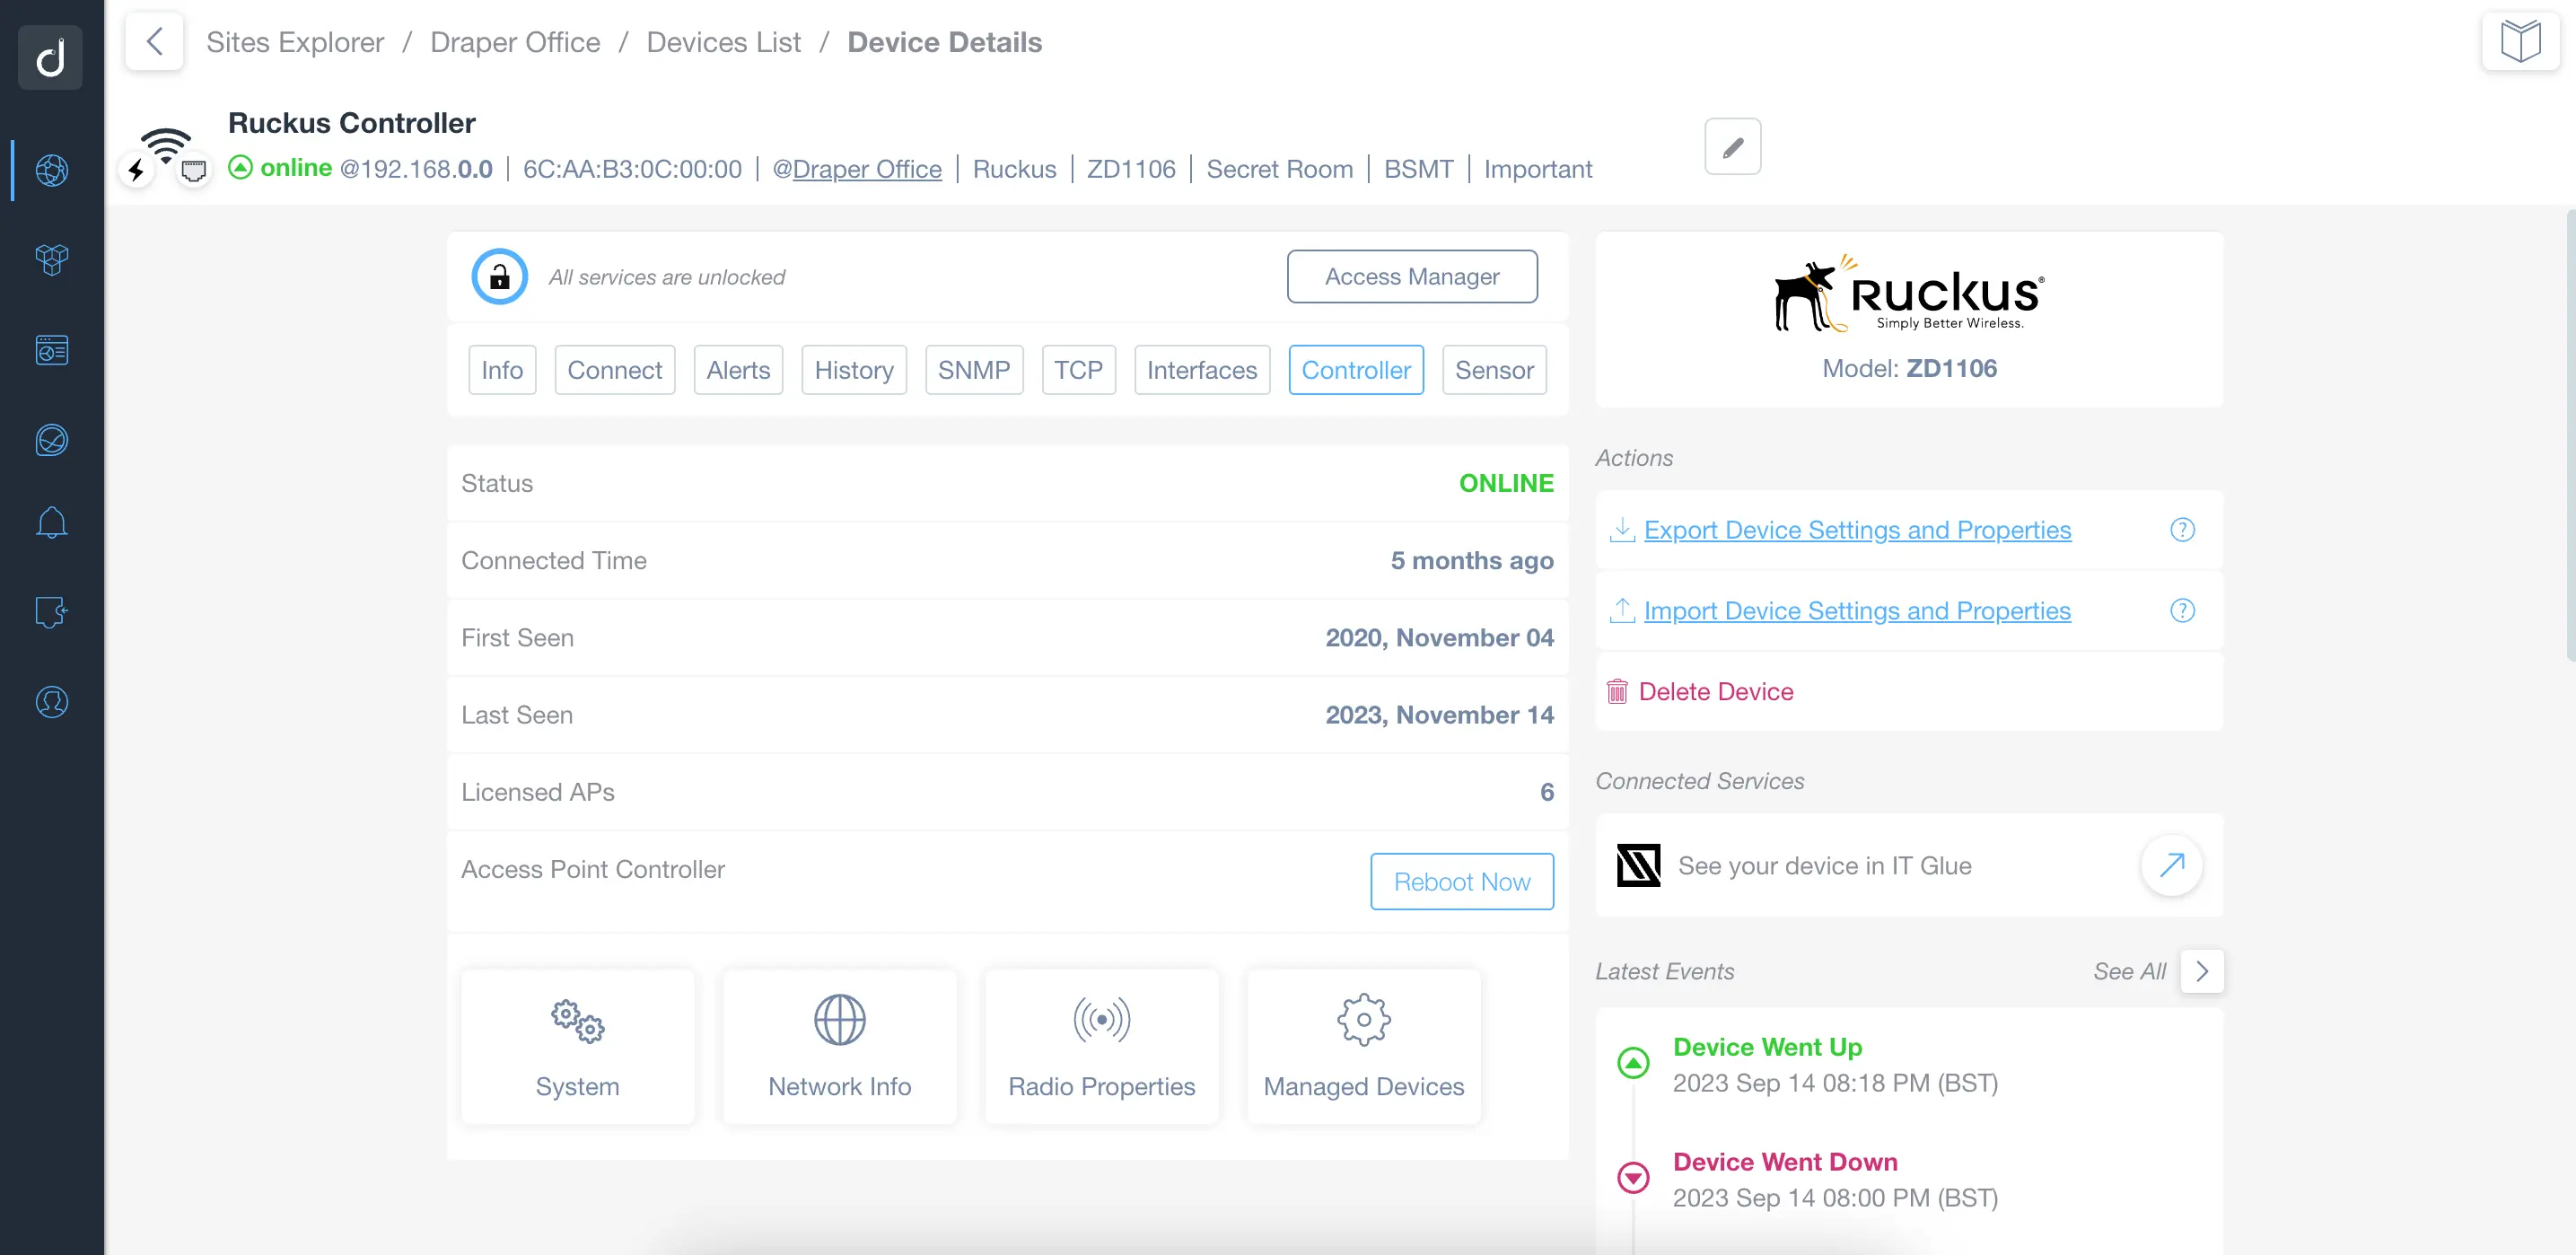Switch to the Alerts tab
This screenshot has height=1255, width=2576.
(x=738, y=370)
